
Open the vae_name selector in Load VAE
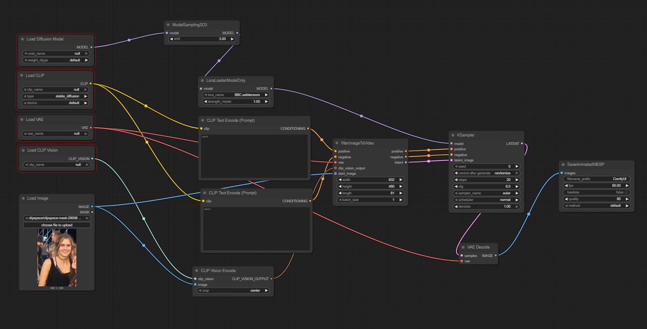(x=56, y=133)
